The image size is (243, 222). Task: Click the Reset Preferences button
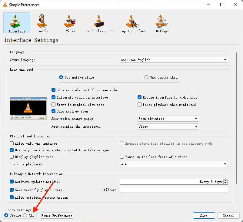click(x=57, y=216)
